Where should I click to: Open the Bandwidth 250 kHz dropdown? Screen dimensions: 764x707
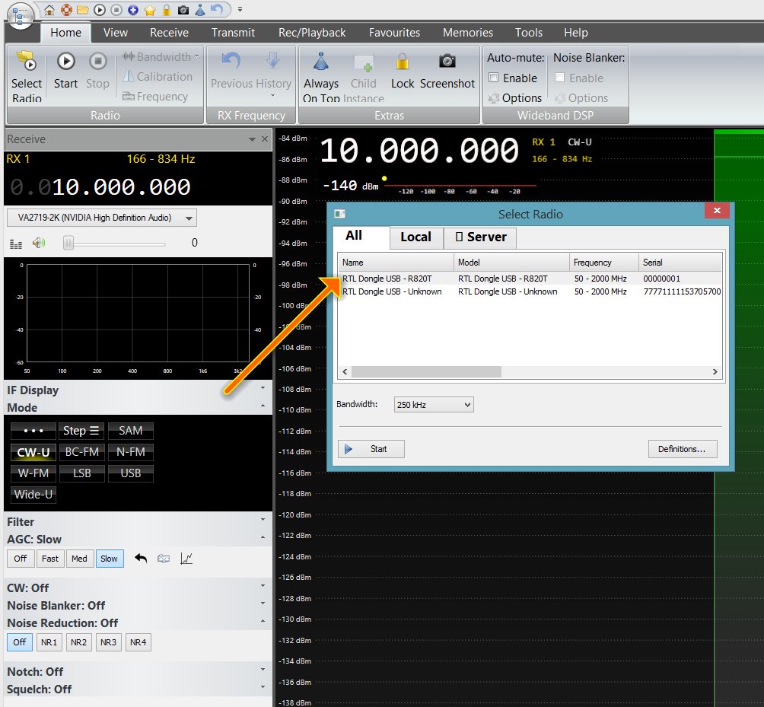(434, 404)
